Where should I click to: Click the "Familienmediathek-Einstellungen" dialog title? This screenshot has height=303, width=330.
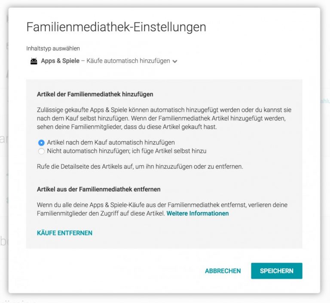click(x=116, y=28)
